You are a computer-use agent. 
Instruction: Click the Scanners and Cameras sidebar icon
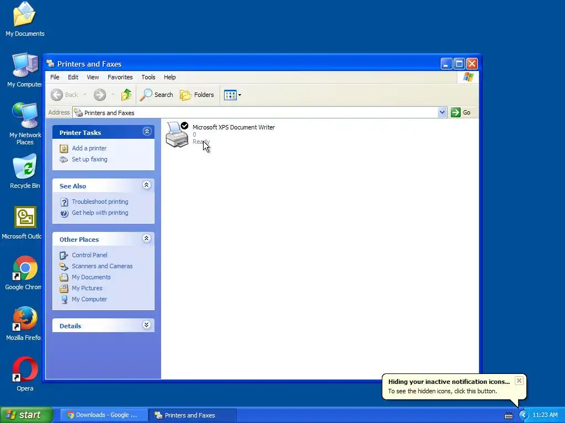click(64, 267)
